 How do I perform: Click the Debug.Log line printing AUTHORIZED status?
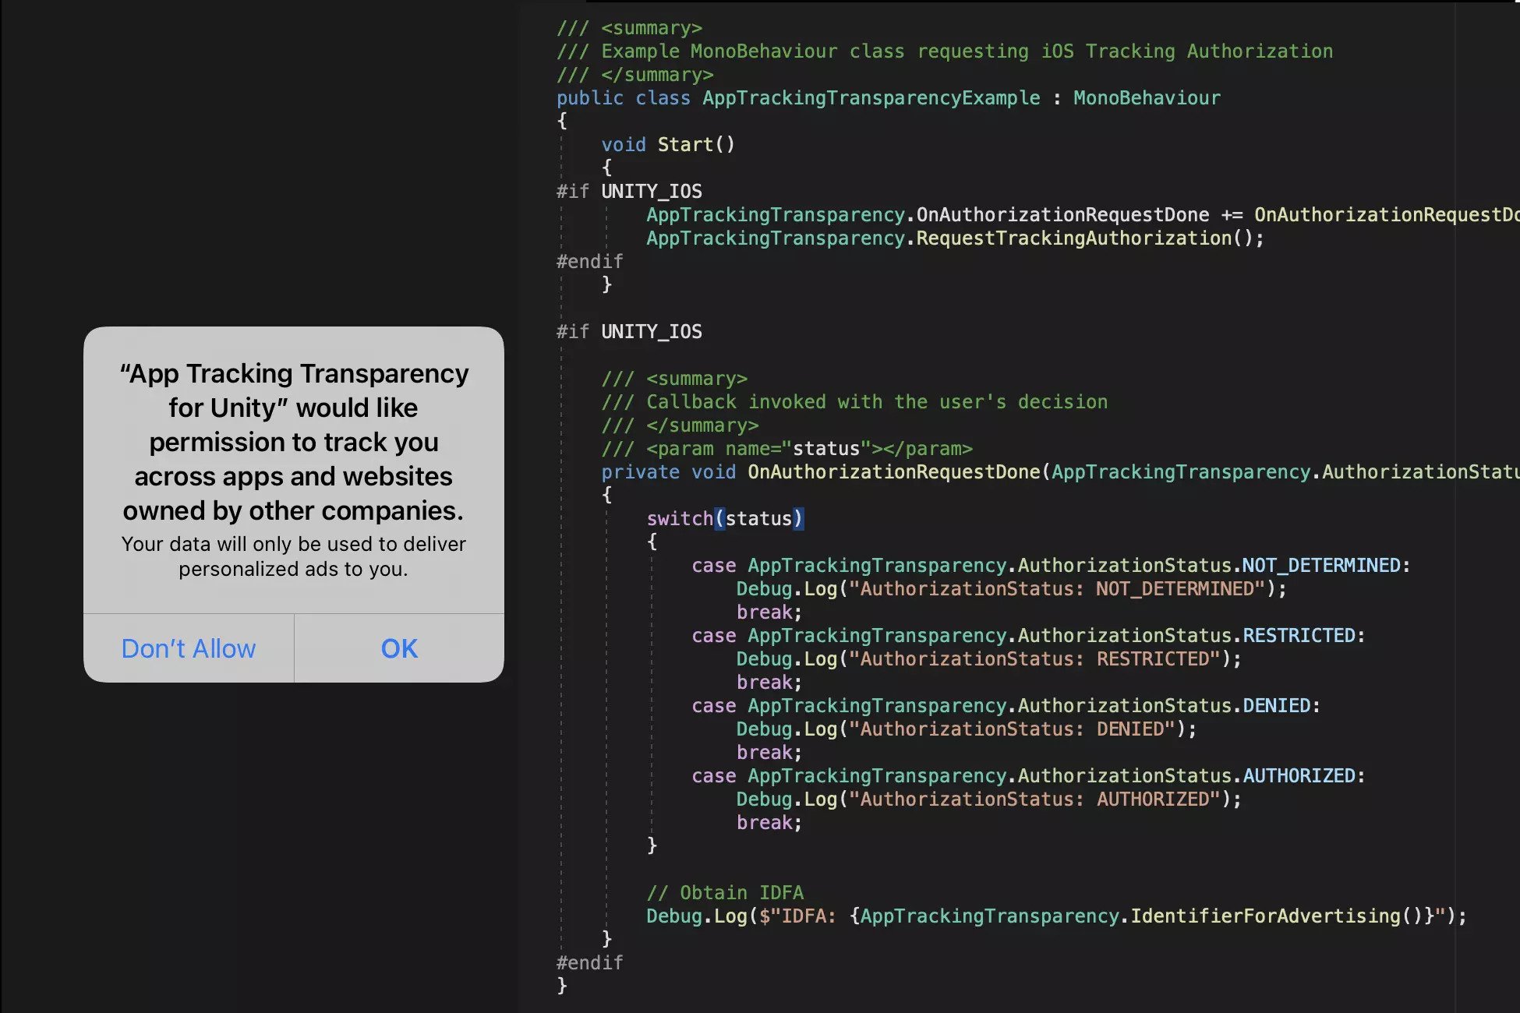[x=986, y=799]
